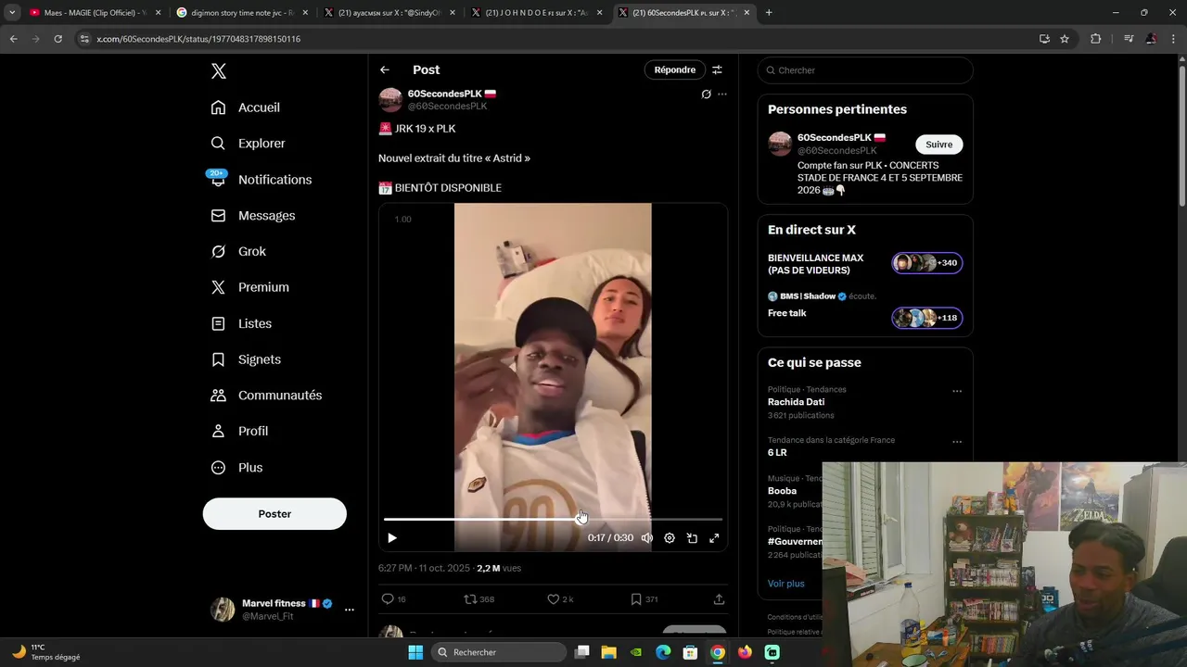Play the video

pos(392,538)
